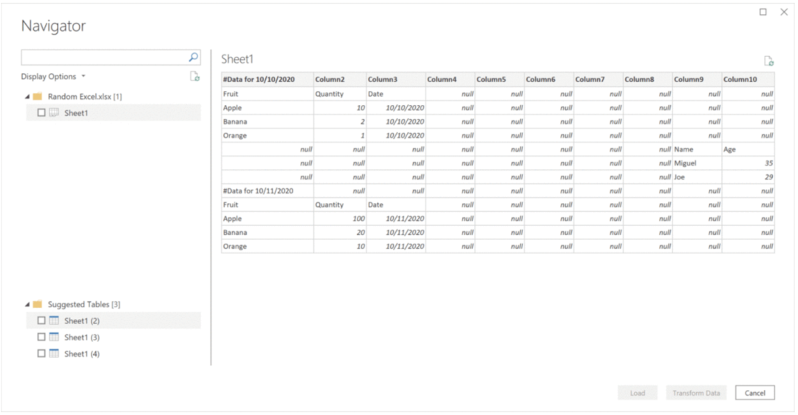Click the Sheet1 preview title
Viewport: 798px width, 415px height.
pyautogui.click(x=237, y=60)
